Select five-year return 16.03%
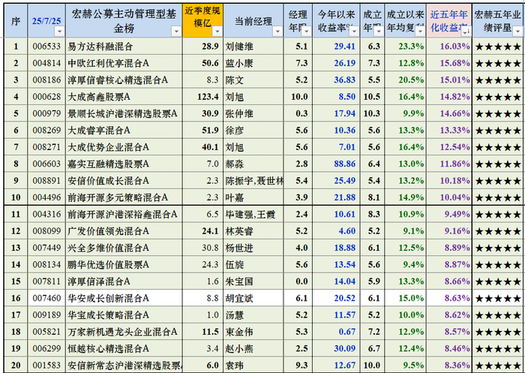525x373 pixels. coord(454,47)
